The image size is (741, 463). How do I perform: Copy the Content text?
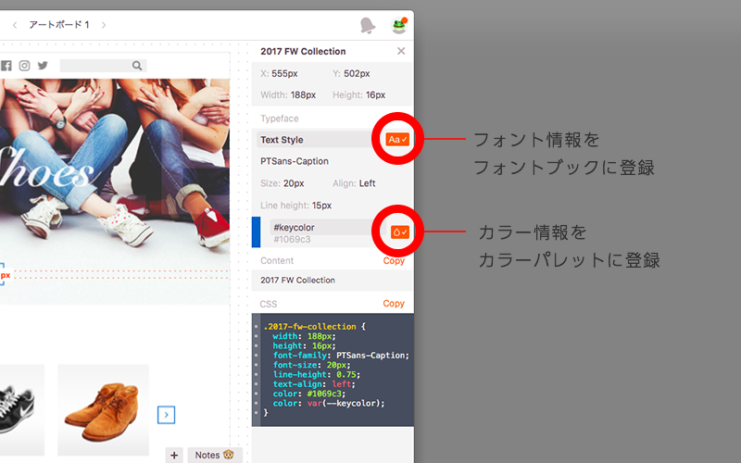click(x=394, y=261)
